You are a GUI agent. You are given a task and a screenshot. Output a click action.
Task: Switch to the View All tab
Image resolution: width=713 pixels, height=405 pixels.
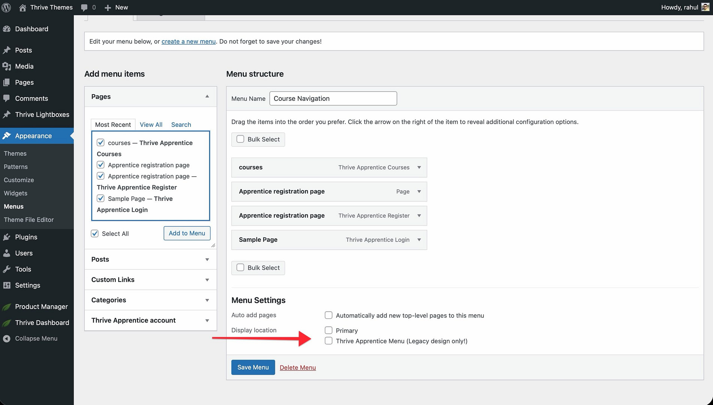[x=151, y=124]
